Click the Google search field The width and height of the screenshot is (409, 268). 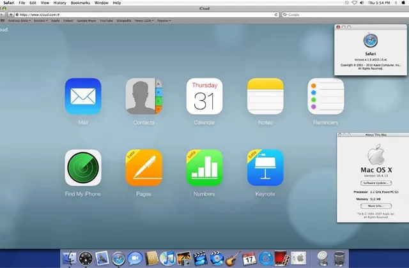pos(345,15)
